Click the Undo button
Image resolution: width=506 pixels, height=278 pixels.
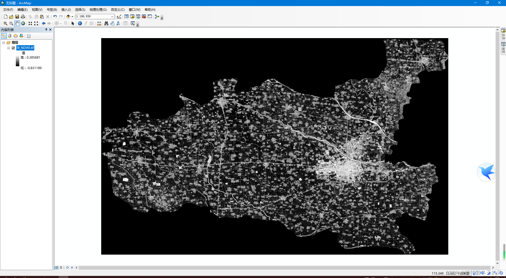(x=55, y=16)
